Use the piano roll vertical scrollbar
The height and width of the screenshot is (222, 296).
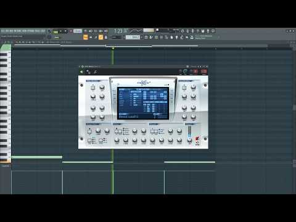[x=294, y=107]
